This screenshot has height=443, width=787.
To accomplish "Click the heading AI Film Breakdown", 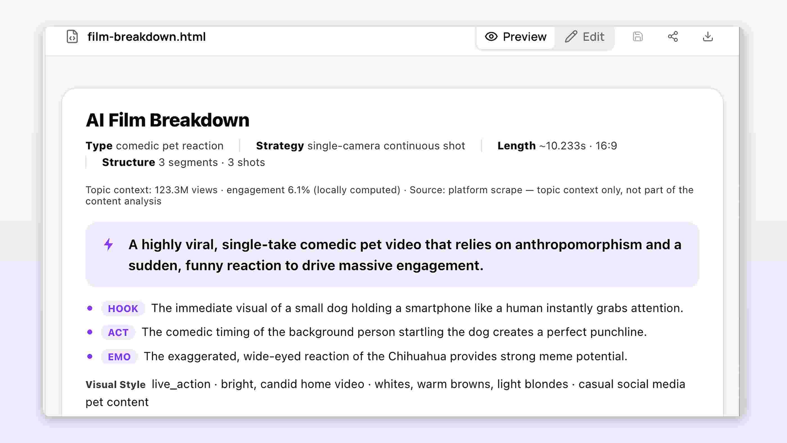I will tap(167, 120).
